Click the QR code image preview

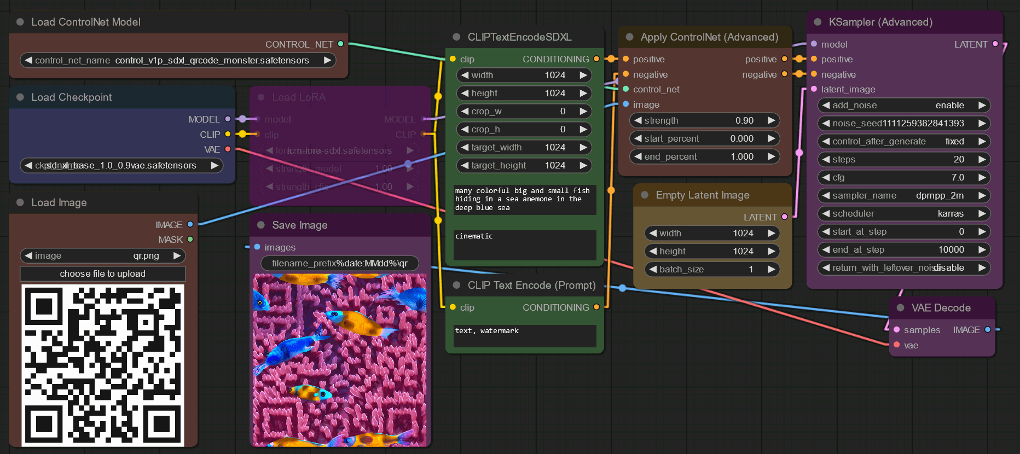click(103, 365)
